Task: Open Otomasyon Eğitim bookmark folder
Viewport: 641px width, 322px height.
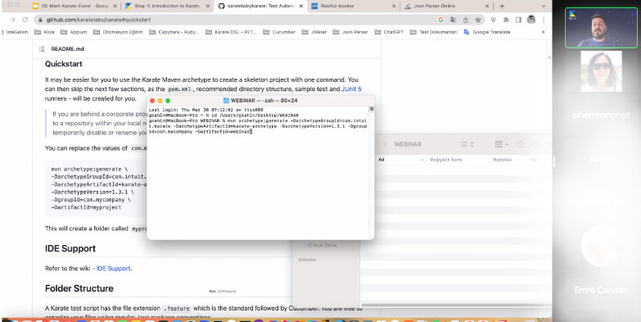Action: click(x=118, y=32)
